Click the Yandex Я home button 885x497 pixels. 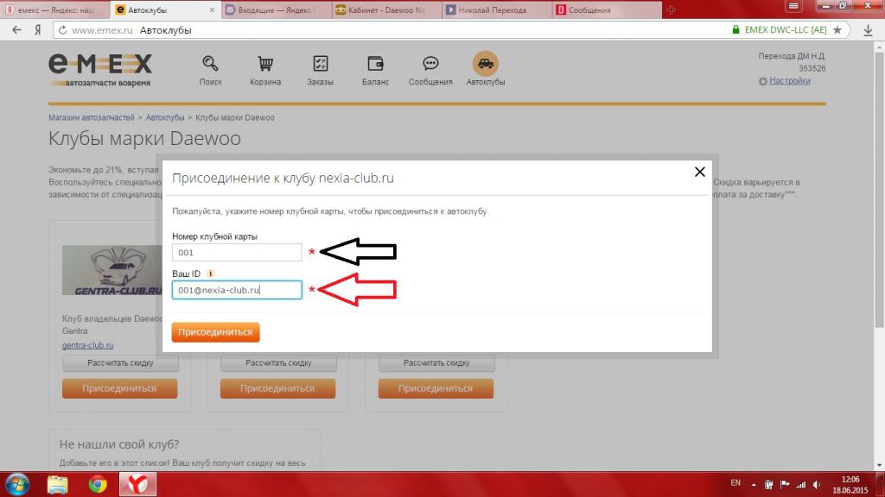tap(38, 30)
